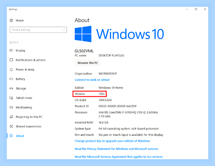Click the Shared experiences icon
Image resolution: width=215 pixels, height=166 pixels.
tap(11, 126)
